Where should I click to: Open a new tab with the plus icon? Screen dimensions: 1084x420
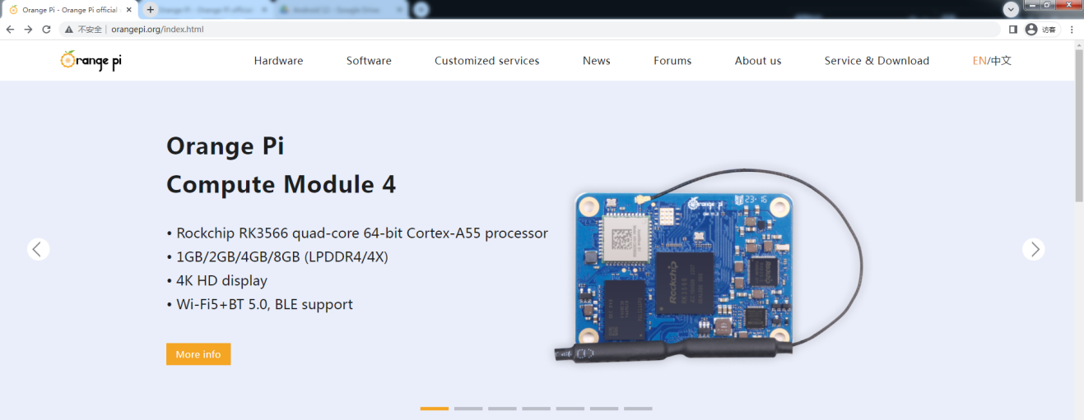pyautogui.click(x=150, y=9)
